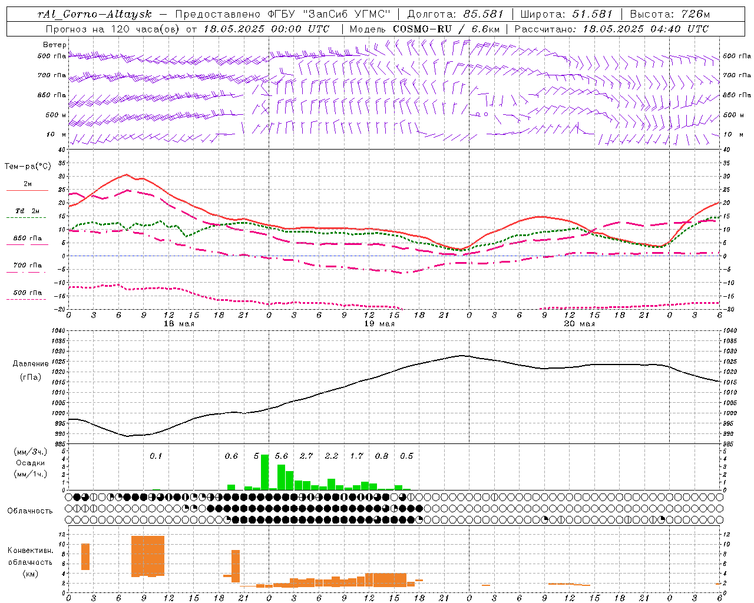
Task: Click the 'Давление' pressure panel label
Action: click(31, 364)
